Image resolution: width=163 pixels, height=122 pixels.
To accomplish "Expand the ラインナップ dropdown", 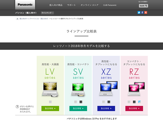I will (x=47, y=13).
